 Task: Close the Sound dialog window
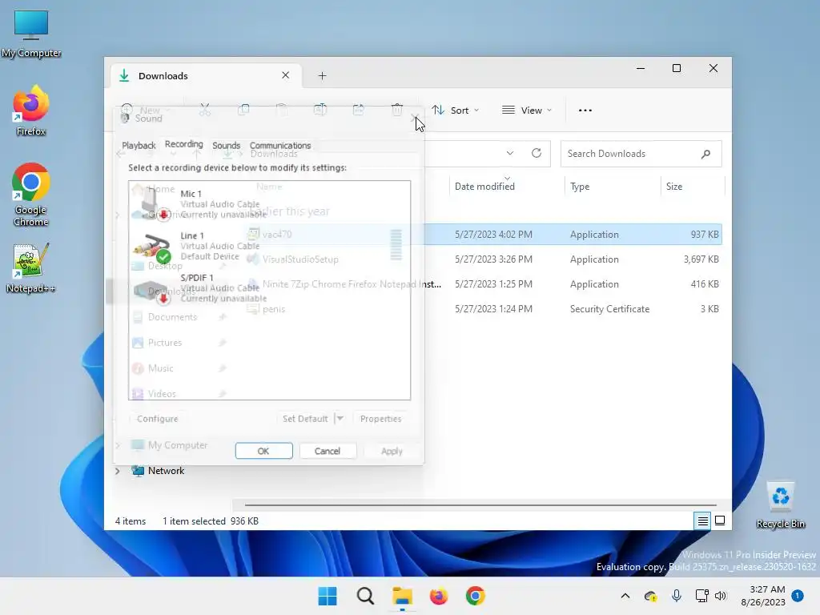pyautogui.click(x=414, y=119)
